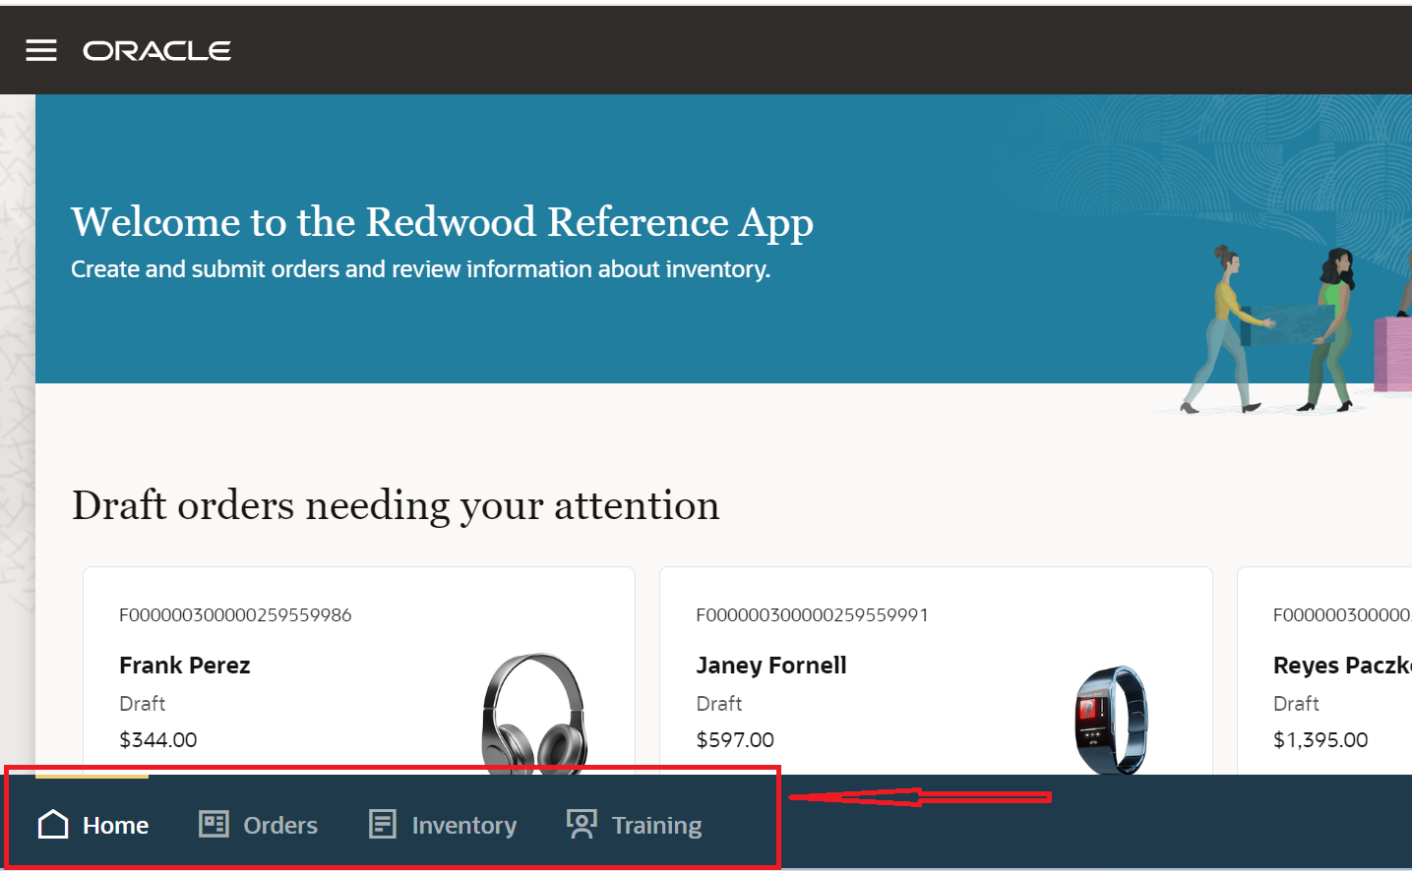Viewport: 1412px width, 871px height.
Task: Open the hamburger navigation menu
Action: pyautogui.click(x=41, y=49)
